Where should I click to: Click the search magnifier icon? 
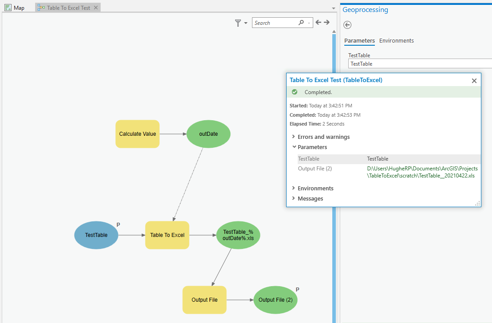point(301,23)
